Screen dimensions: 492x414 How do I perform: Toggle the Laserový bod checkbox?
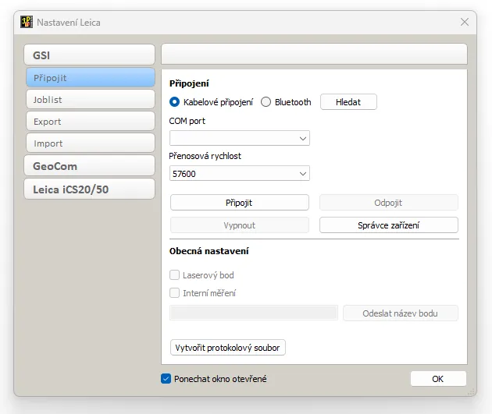pos(174,275)
